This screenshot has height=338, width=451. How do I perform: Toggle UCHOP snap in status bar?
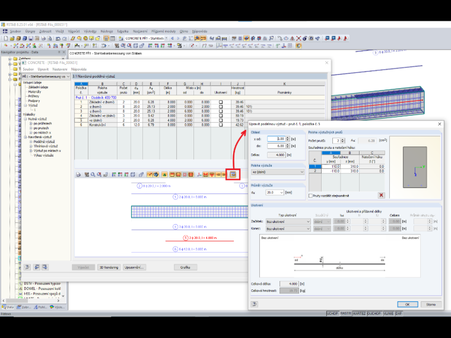click(332, 314)
